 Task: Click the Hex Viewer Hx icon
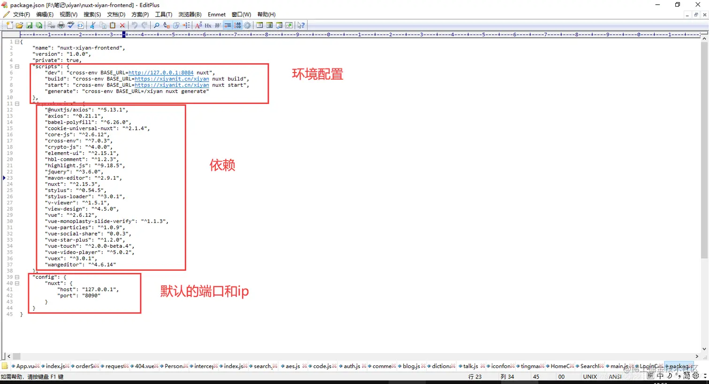click(208, 25)
